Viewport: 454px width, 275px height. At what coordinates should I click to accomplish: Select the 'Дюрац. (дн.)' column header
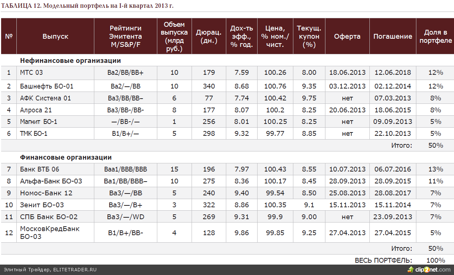coord(209,36)
